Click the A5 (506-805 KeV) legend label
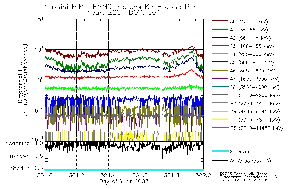The image size is (299, 189). pyautogui.click(x=252, y=63)
